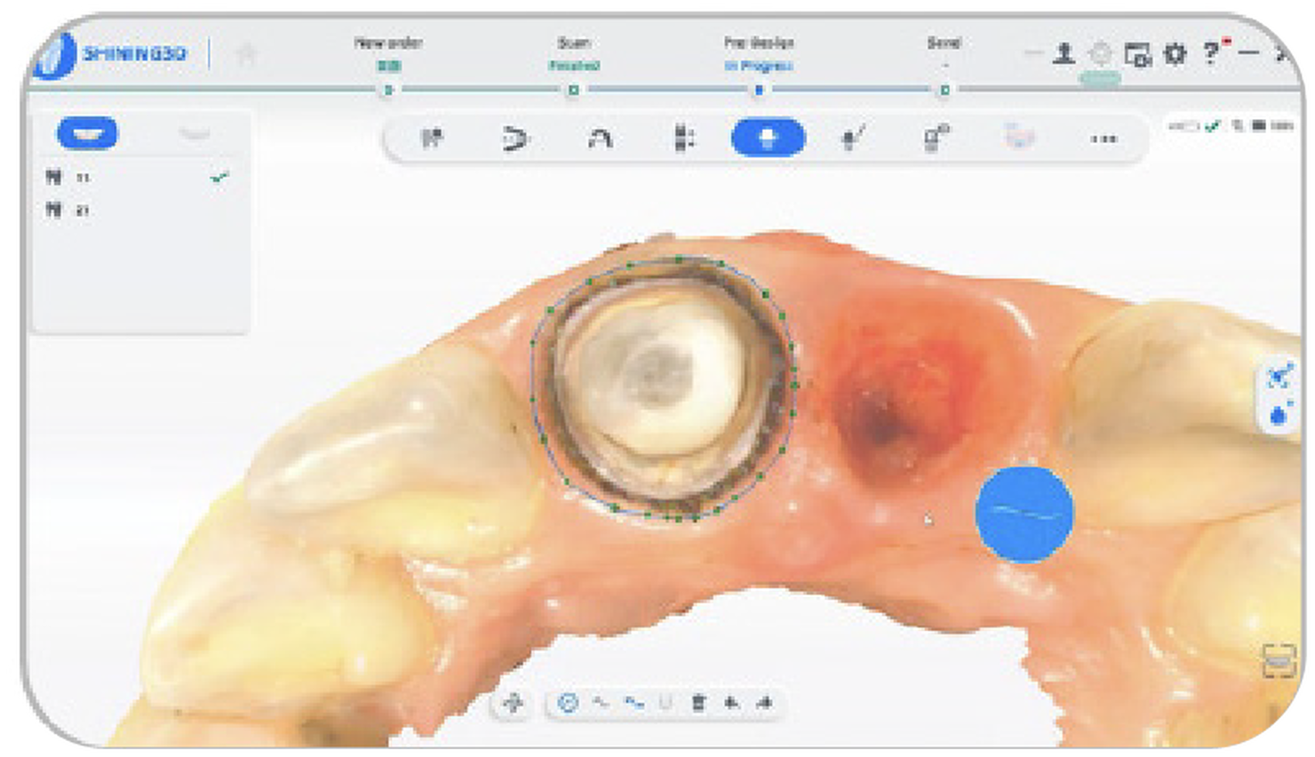Click the move arrows icon at bottom
Viewport: 1315px width, 757px height.
tap(513, 704)
